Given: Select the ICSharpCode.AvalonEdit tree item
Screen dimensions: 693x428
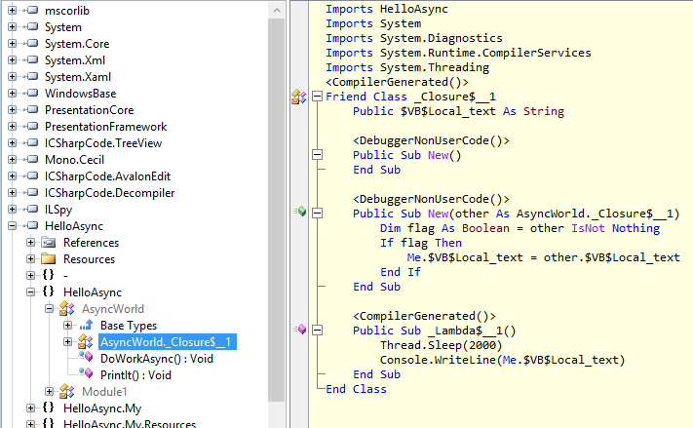Looking at the screenshot, I should [x=107, y=176].
